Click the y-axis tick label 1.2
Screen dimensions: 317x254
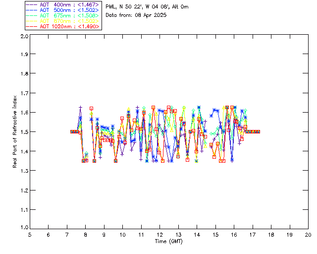[x=24, y=190]
